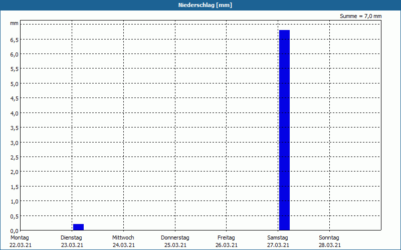Click the Montag axis label

click(20, 238)
